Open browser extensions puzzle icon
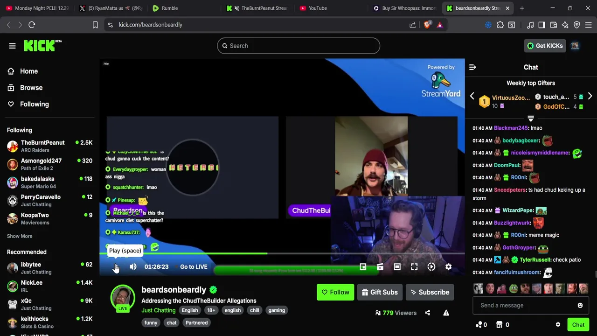Screen dimensions: 597x336 point(500,25)
